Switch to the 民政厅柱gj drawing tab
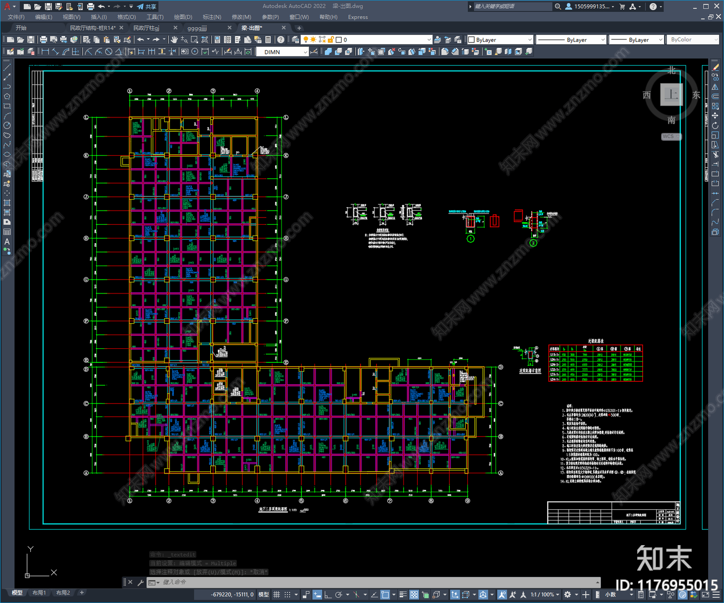Viewport: 724px width, 603px height. pos(146,28)
